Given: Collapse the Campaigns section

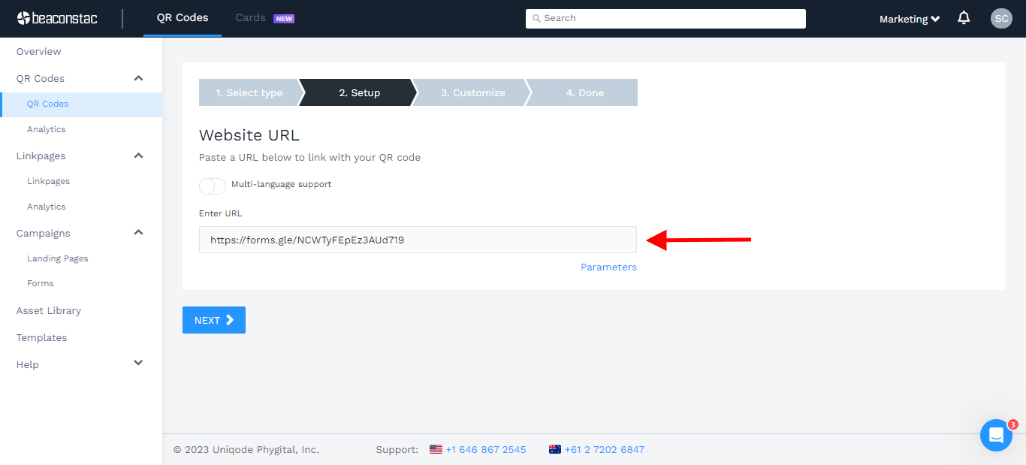Looking at the screenshot, I should click(x=138, y=232).
